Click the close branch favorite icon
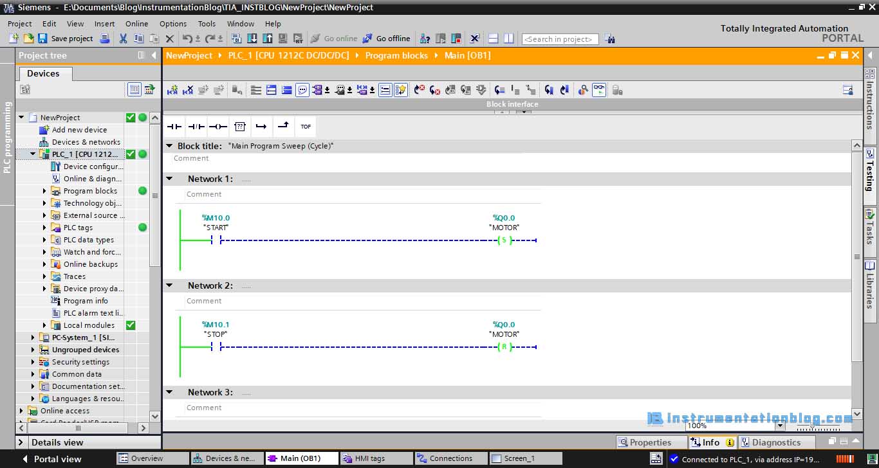This screenshot has height=468, width=879. [283, 127]
